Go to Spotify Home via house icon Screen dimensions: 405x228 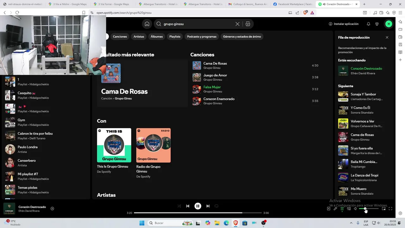coord(147,24)
